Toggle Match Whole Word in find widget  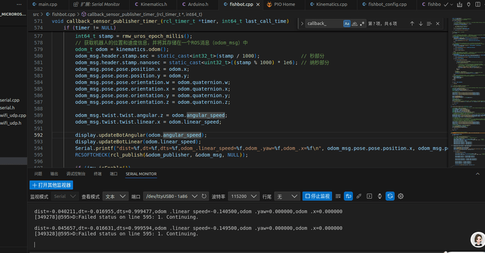coord(354,24)
